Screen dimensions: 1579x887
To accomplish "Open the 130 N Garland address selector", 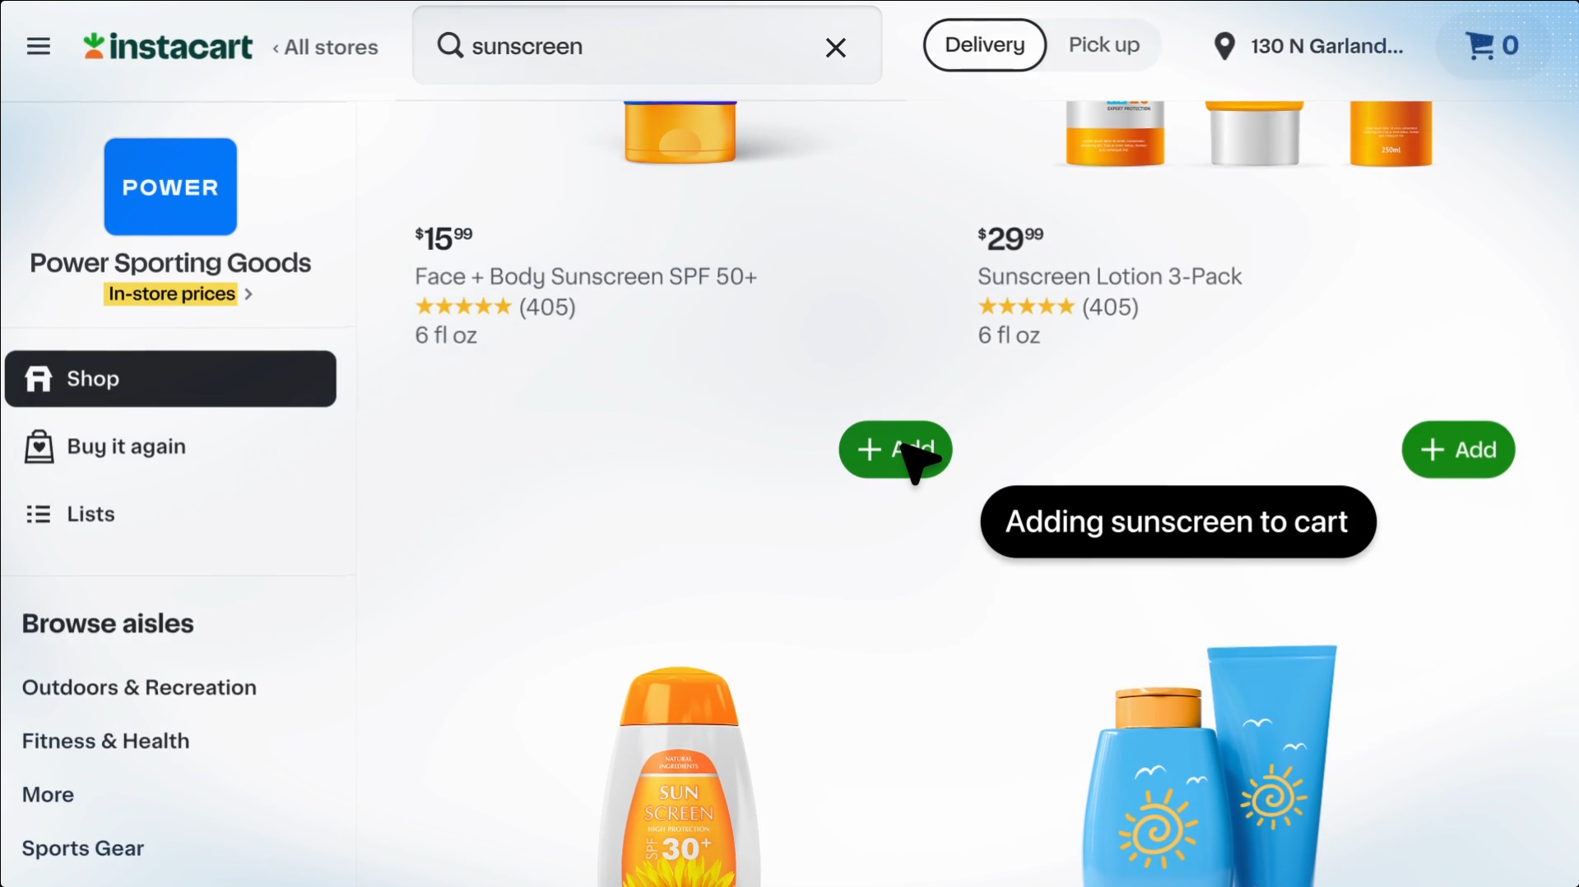I will point(1326,46).
